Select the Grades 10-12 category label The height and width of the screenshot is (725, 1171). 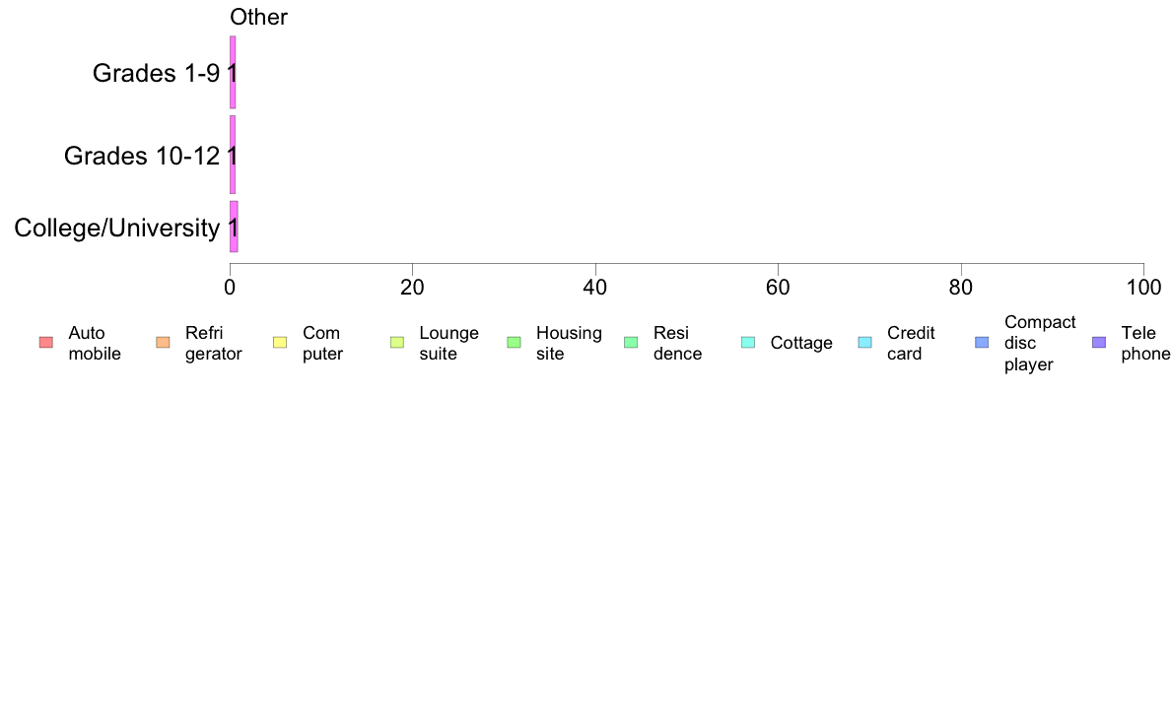(x=141, y=156)
